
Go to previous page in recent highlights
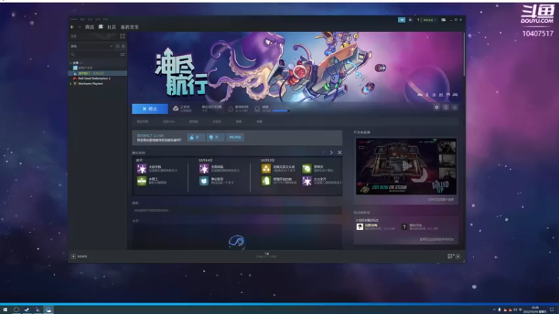point(324,152)
